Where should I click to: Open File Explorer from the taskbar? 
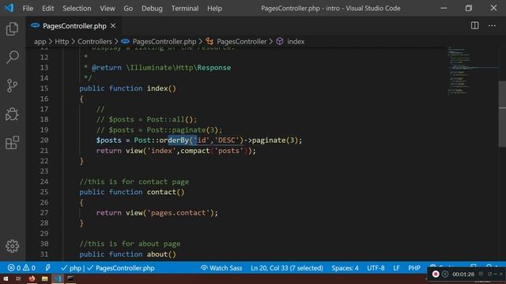44,278
